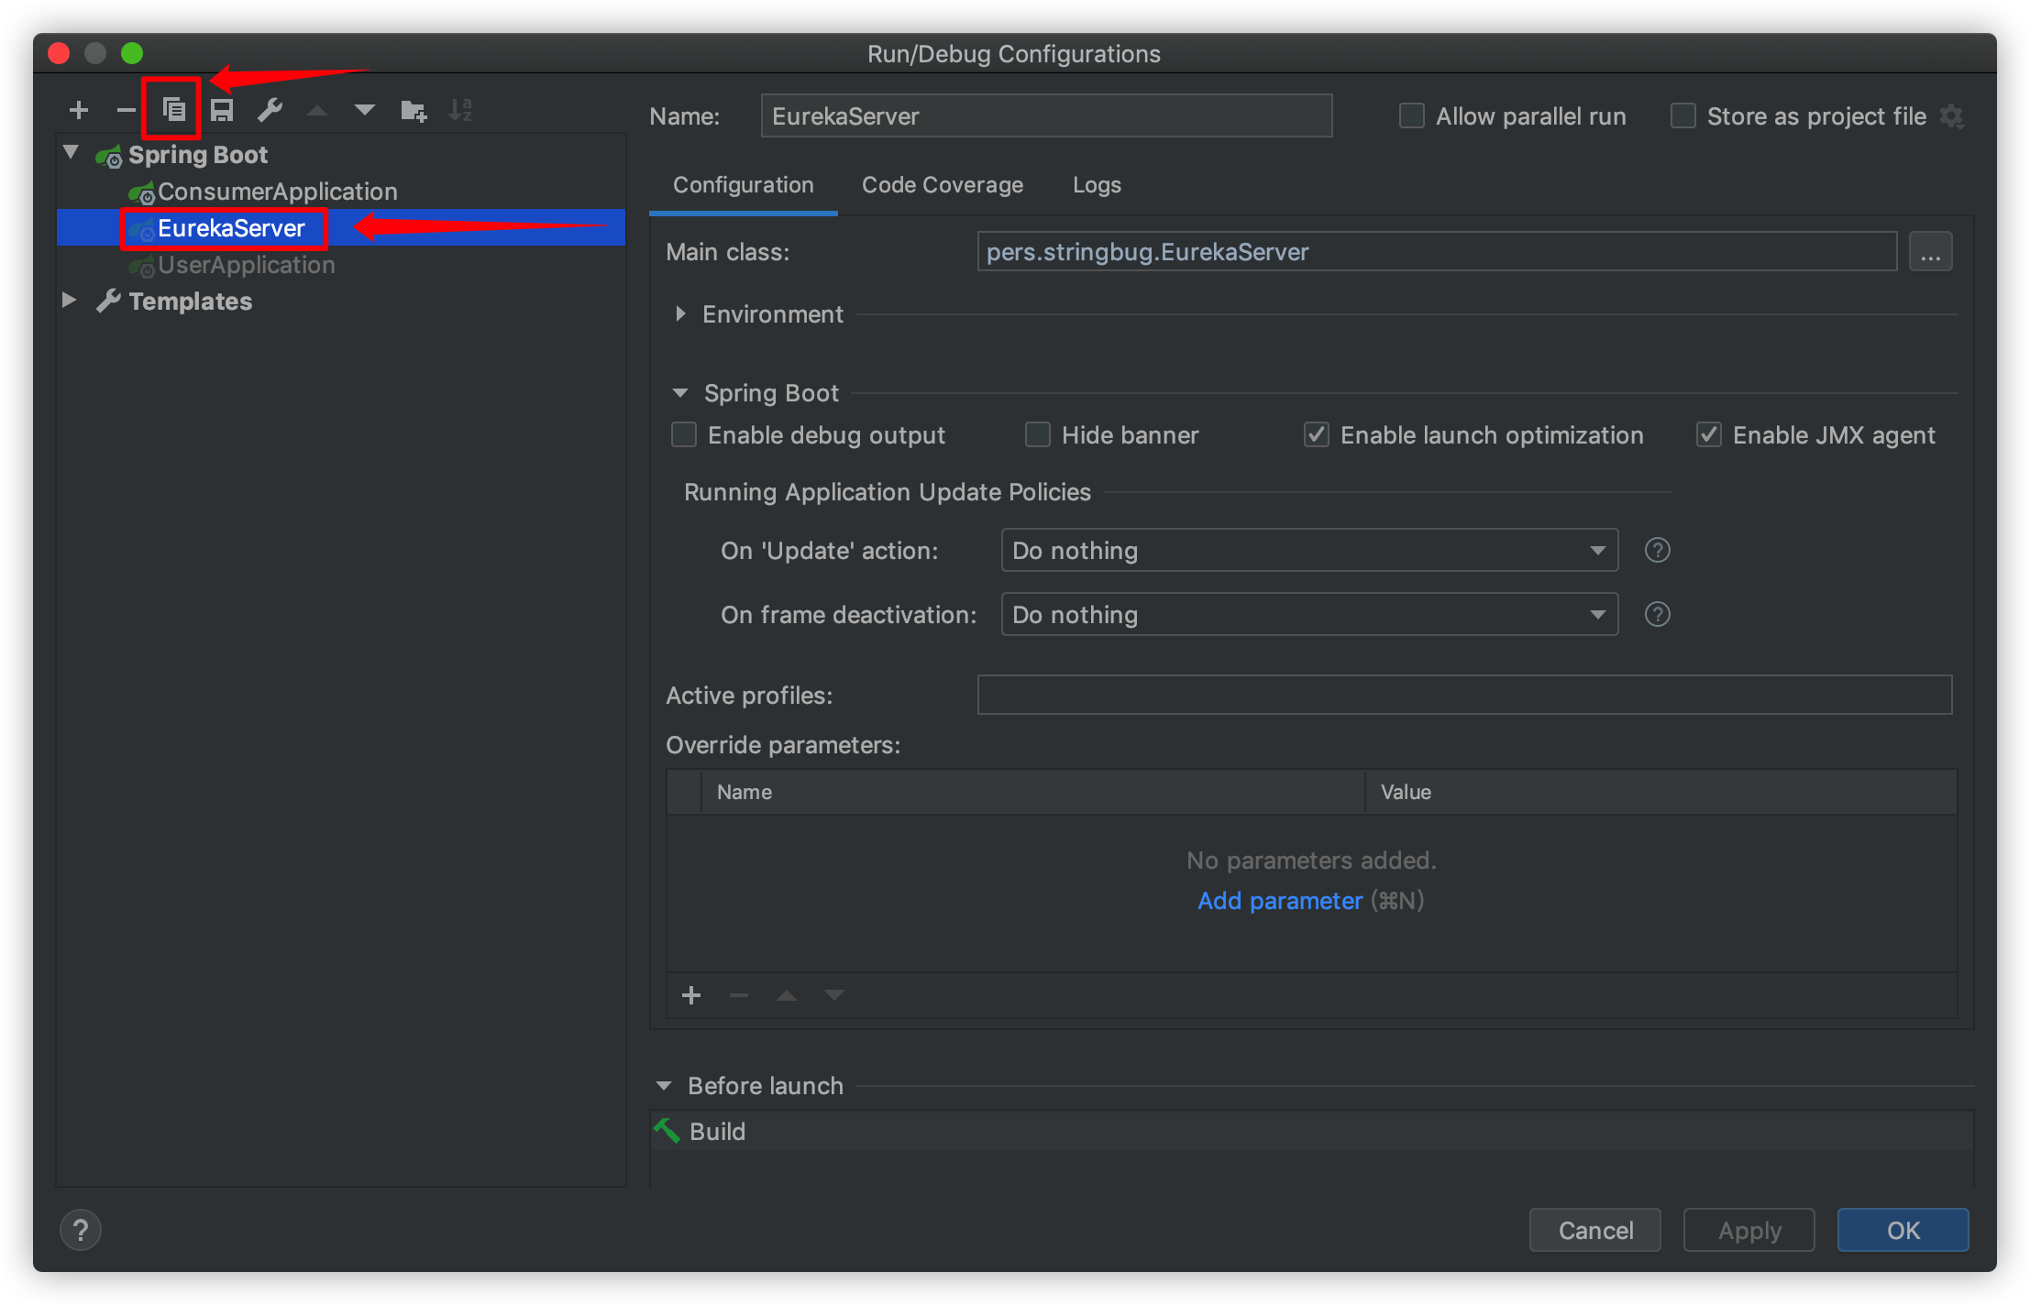Open Edit Templates wrench icon
2030x1305 pixels.
270,111
